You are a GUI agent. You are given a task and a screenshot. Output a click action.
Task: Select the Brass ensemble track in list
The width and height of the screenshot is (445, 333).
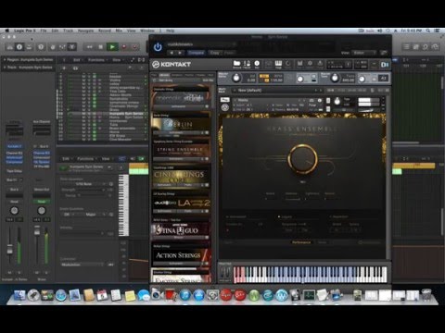coord(122,129)
